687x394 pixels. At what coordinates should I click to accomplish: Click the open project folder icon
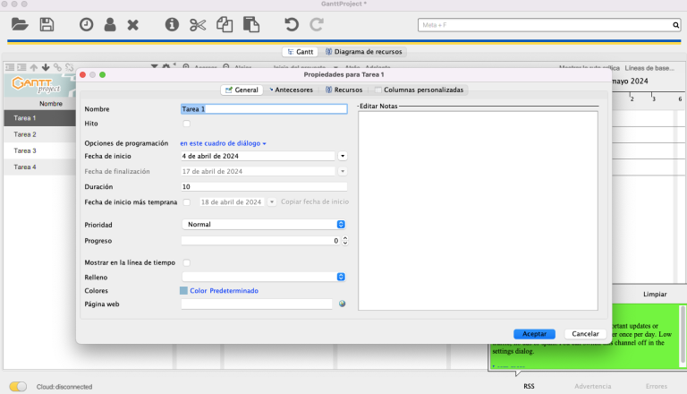coord(19,25)
